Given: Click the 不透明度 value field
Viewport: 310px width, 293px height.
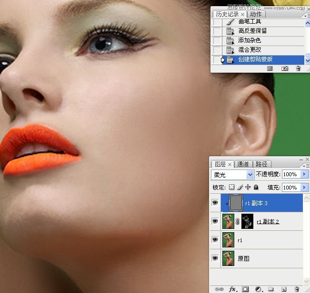Looking at the screenshot, I should tap(291, 174).
